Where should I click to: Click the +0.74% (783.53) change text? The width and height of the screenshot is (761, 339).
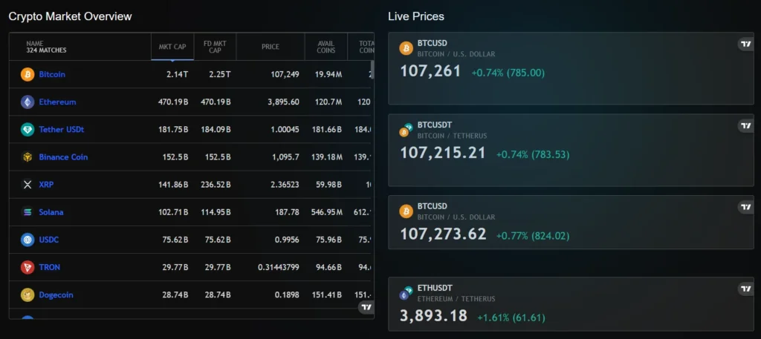coord(533,155)
